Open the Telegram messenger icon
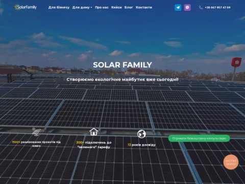Viewport: 245px width, 184px height. (178, 8)
